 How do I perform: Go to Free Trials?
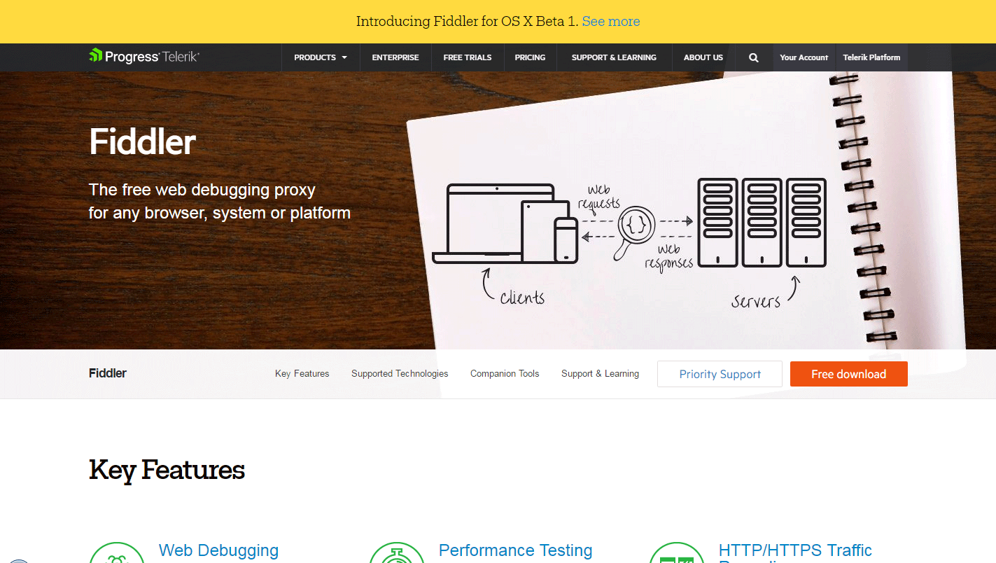tap(468, 57)
